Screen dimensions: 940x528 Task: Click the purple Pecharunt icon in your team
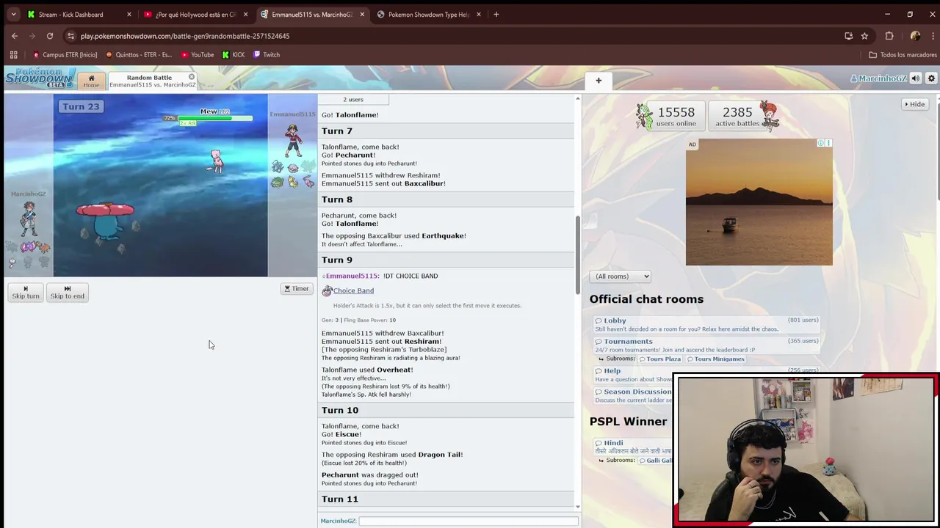click(28, 247)
